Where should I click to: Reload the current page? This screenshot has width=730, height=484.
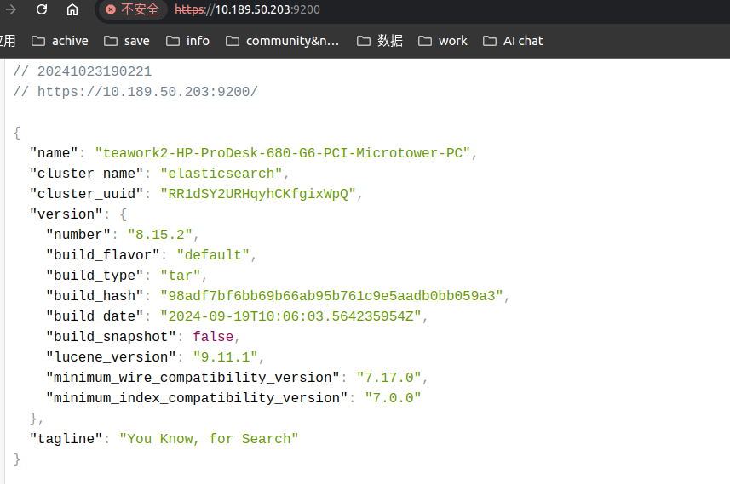42,9
